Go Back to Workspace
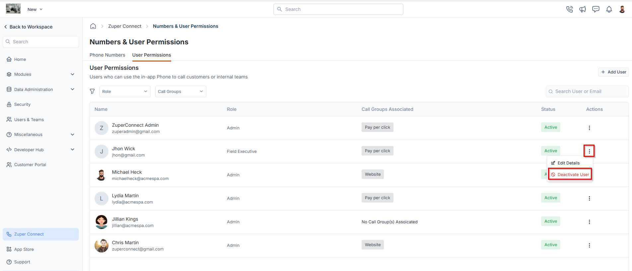 28,27
